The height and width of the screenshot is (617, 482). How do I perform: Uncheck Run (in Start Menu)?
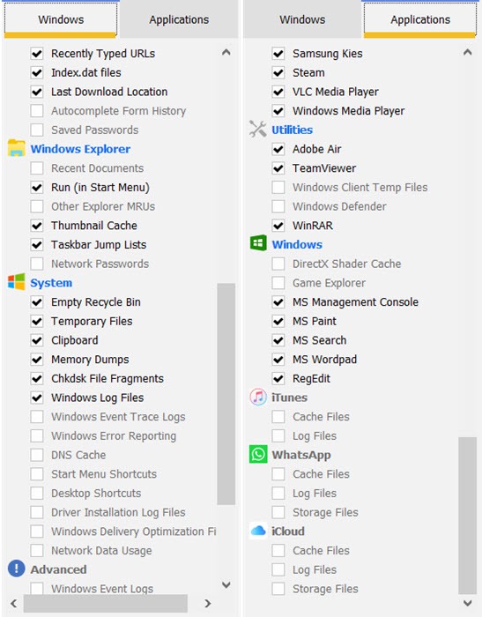pos(37,187)
